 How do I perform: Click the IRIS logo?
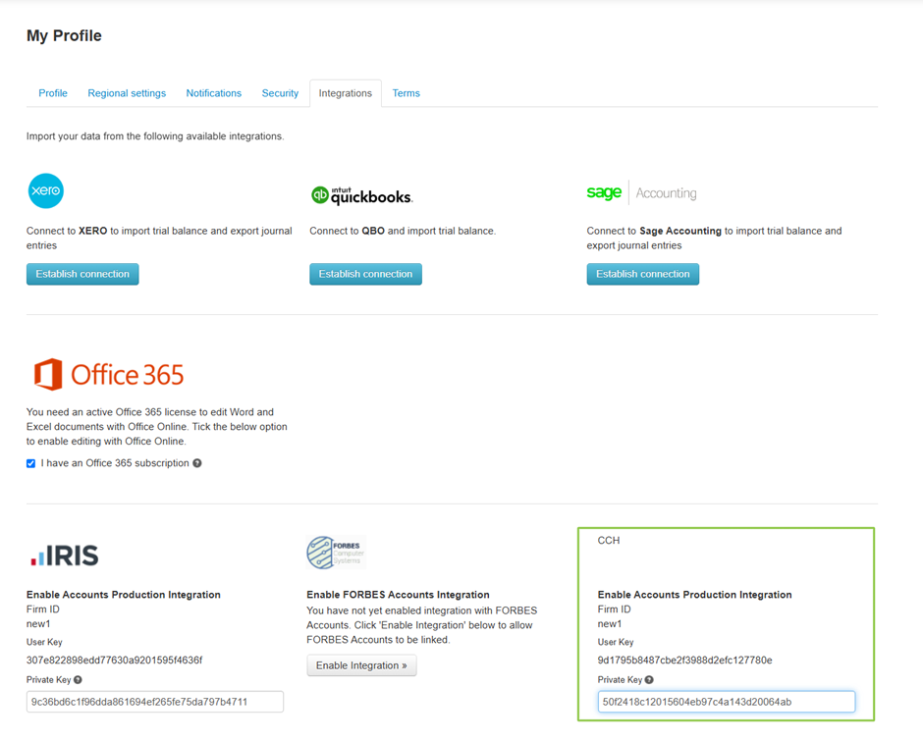click(x=65, y=556)
